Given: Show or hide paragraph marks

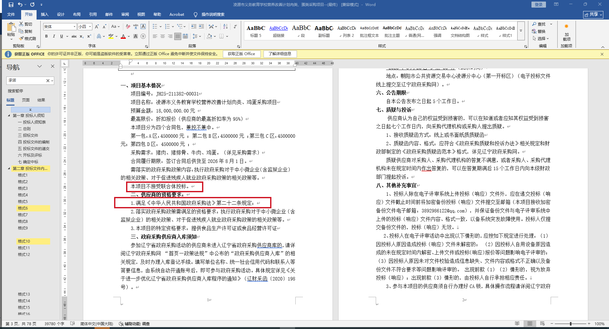Looking at the screenshot, I should (235, 26).
